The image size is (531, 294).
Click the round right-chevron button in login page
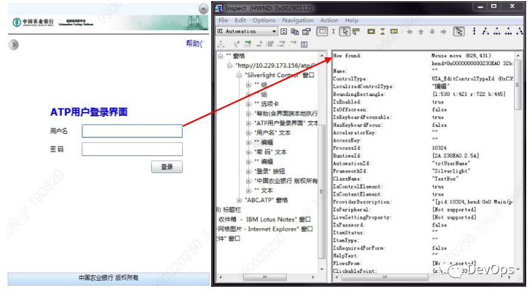(13, 45)
